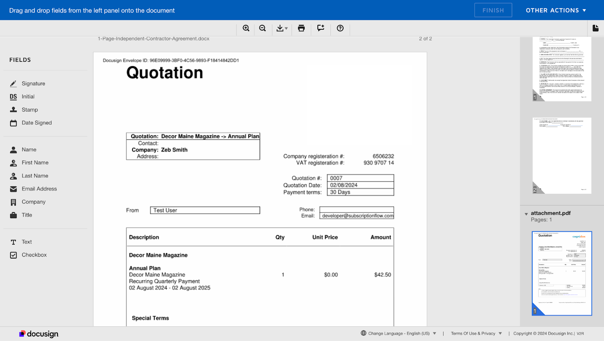Viewport: 604px width, 341px height.
Task: Click the zoom out magnifier icon
Action: tap(263, 28)
